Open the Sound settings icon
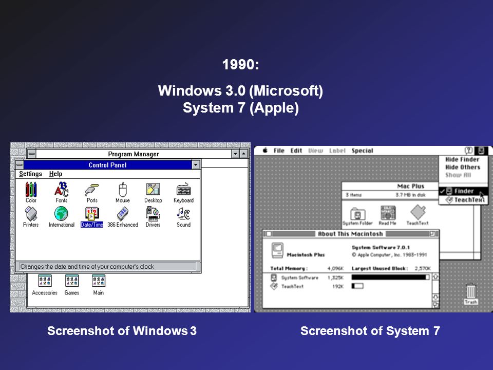This screenshot has height=370, width=493. tap(184, 217)
